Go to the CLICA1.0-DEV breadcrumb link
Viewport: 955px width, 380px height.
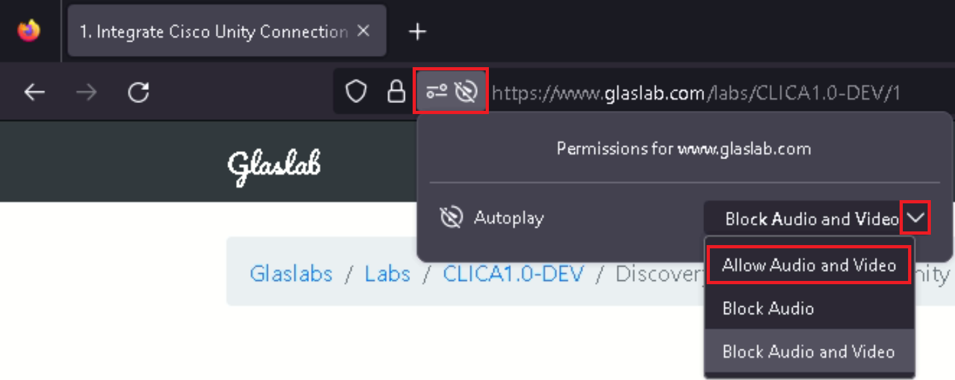coord(513,274)
